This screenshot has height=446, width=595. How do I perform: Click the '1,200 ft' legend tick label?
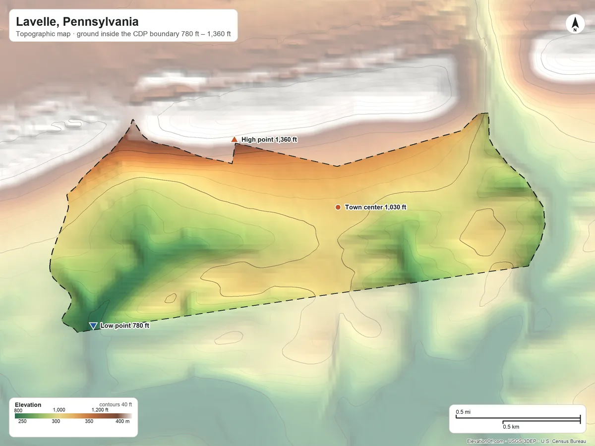click(100, 410)
